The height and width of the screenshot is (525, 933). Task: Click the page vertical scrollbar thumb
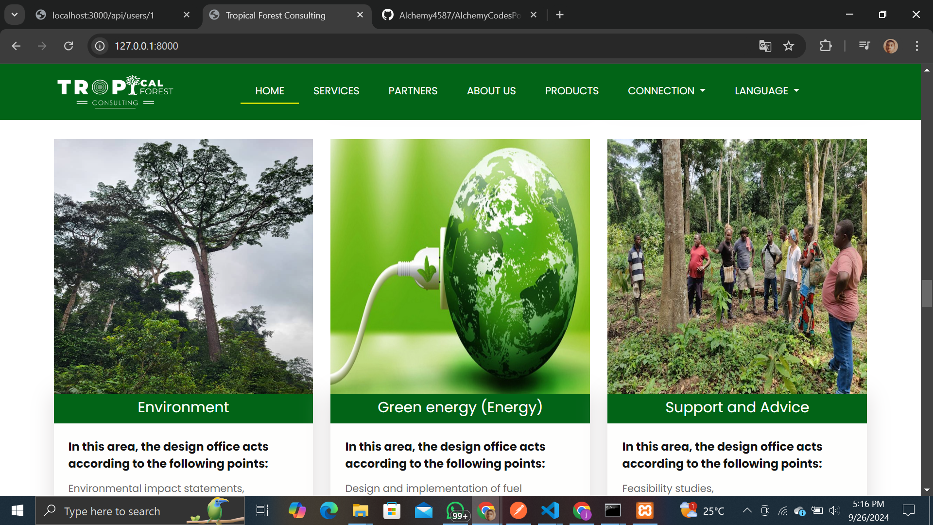click(x=927, y=293)
